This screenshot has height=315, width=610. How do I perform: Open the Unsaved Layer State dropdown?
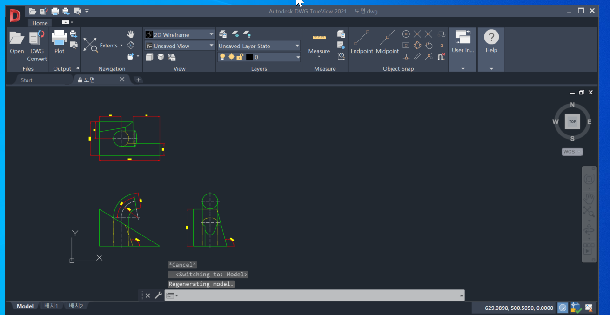pos(259,46)
